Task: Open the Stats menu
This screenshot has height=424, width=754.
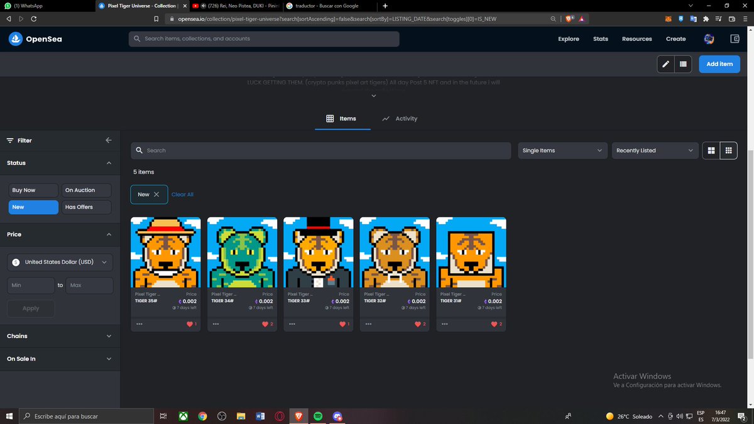Action: (601, 39)
